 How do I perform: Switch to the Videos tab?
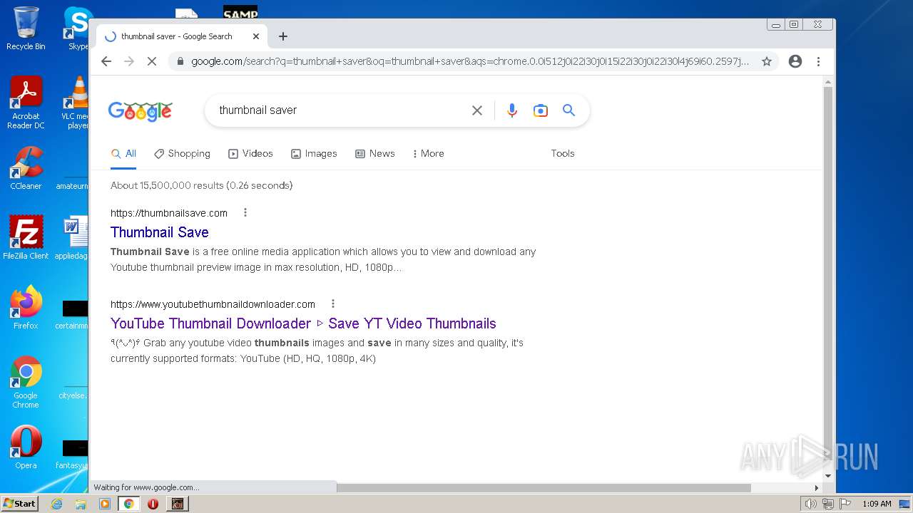pos(250,153)
